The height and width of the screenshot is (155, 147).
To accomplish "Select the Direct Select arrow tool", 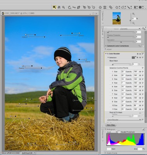I will click(54, 7).
